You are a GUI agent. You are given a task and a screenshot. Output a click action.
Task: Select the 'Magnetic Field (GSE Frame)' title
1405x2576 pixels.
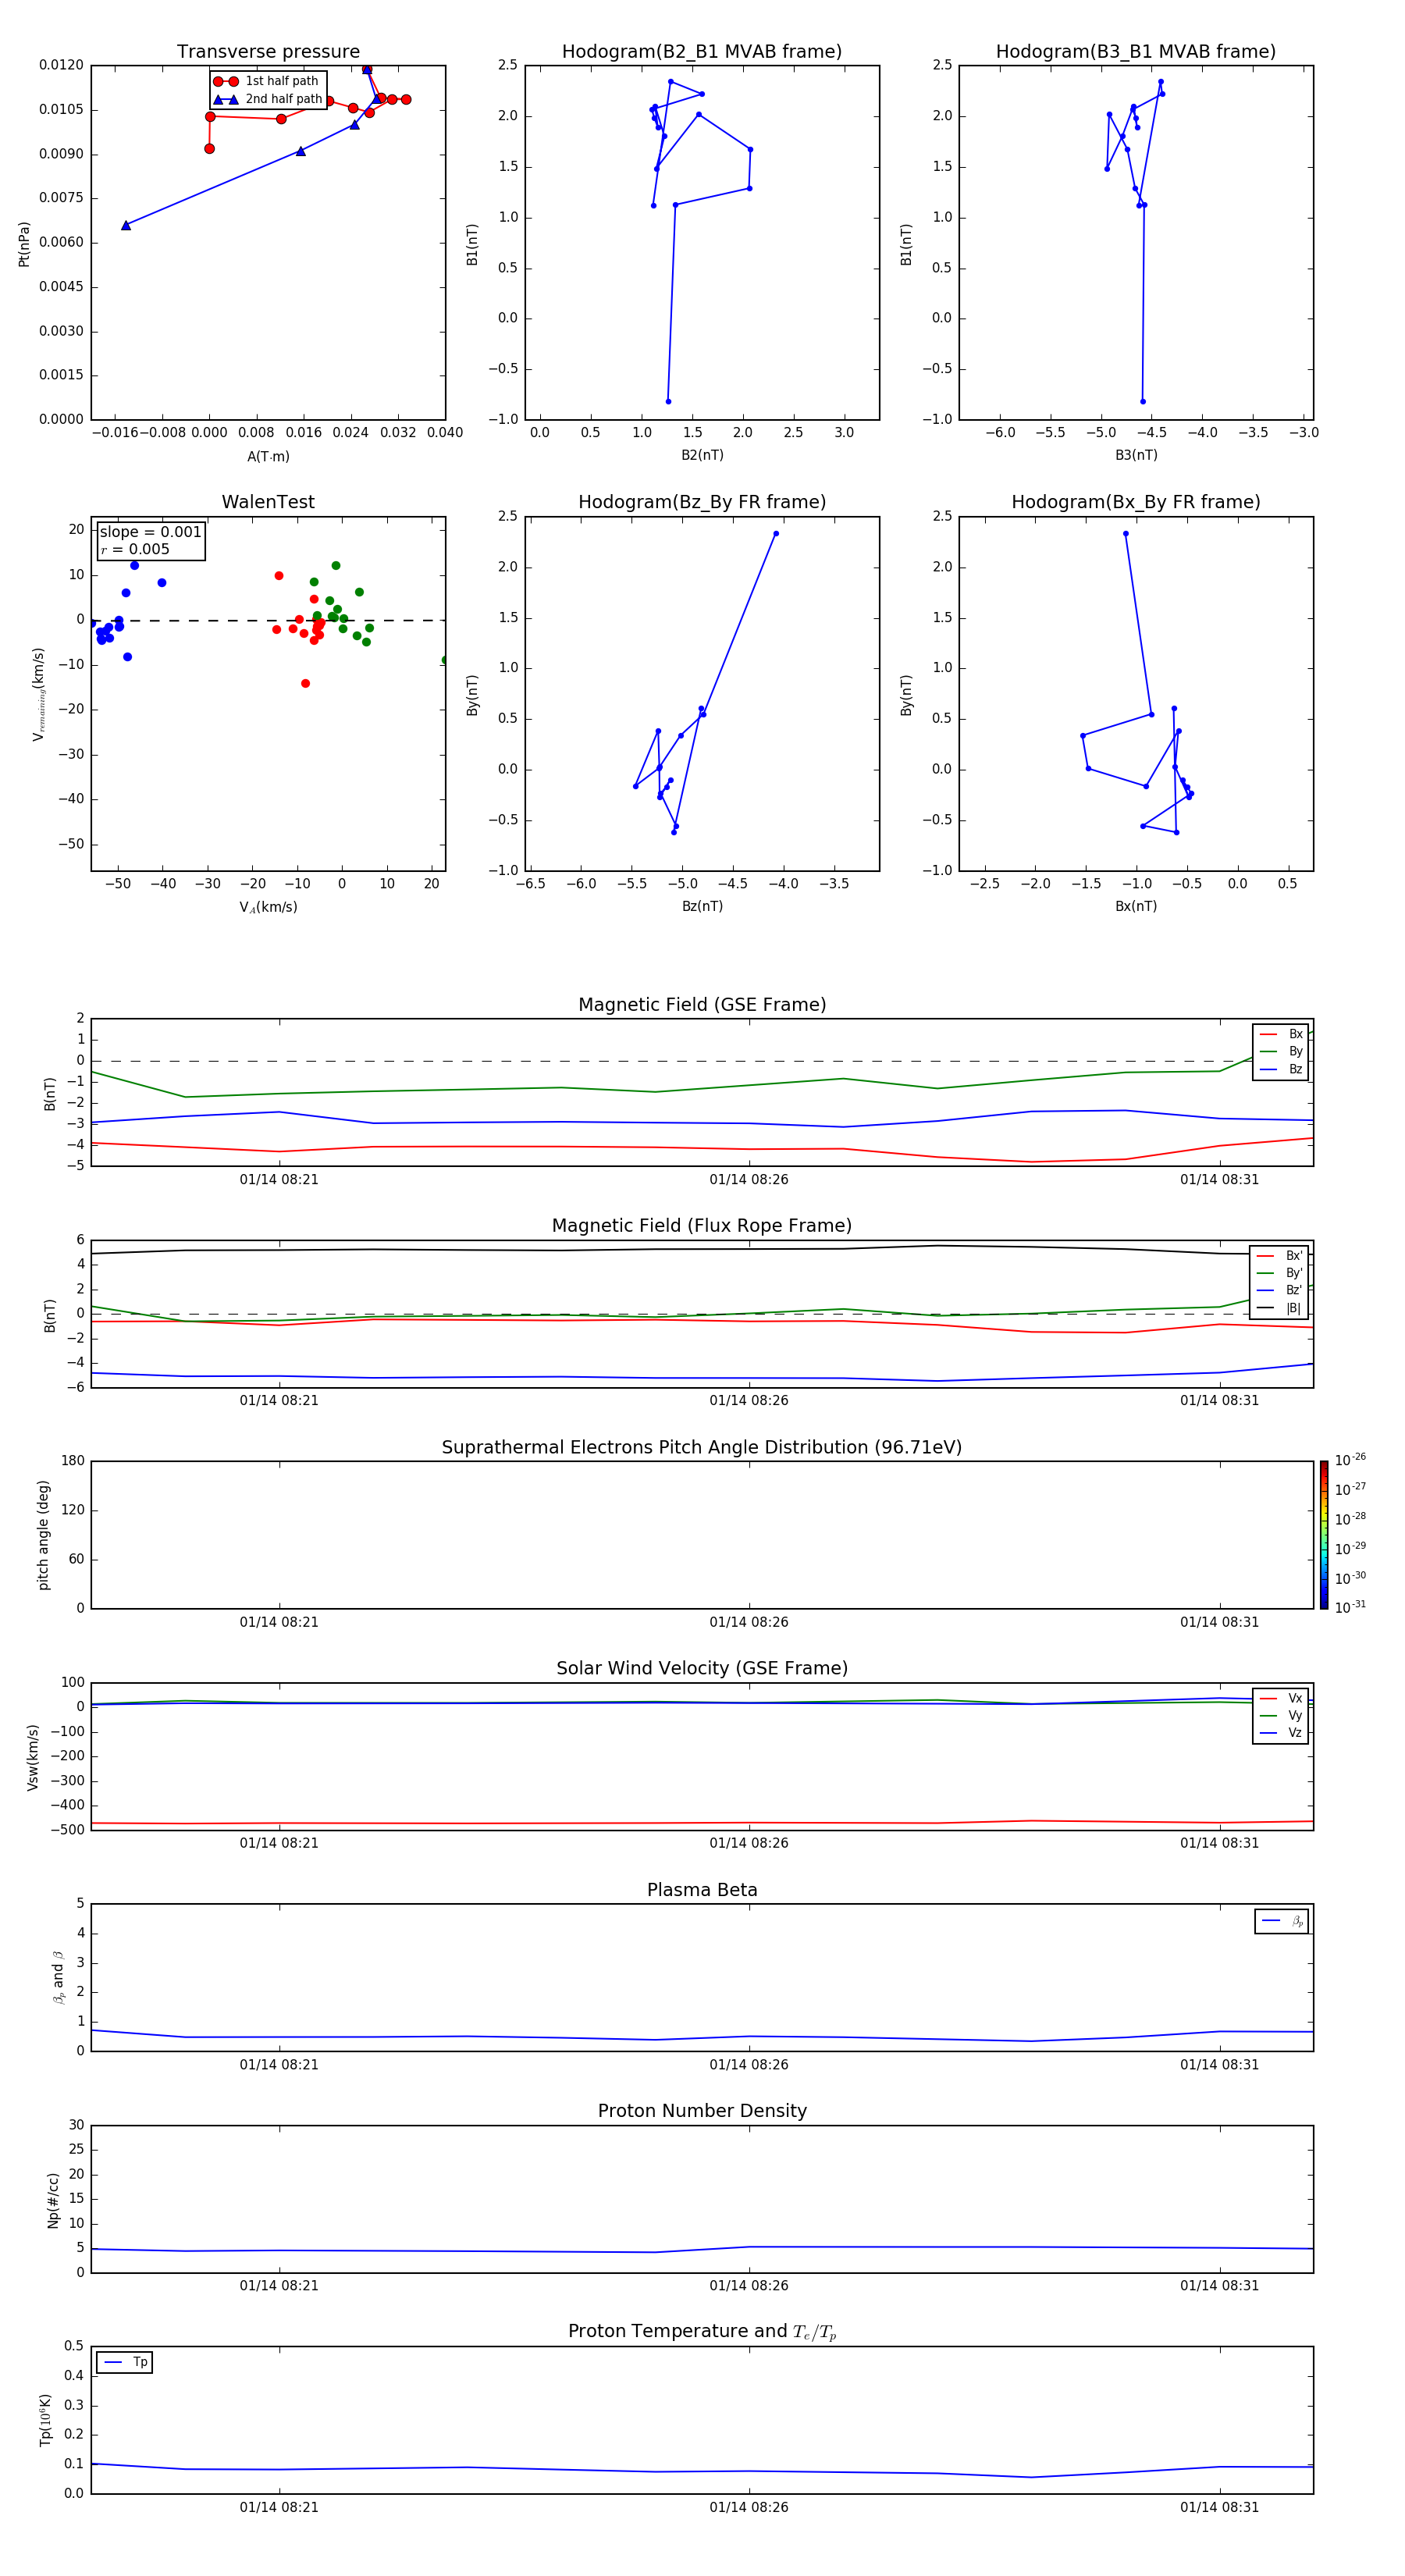(702, 1005)
